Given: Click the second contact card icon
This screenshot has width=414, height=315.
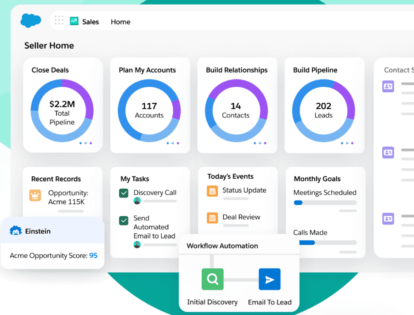Looking at the screenshot, I should [x=388, y=152].
